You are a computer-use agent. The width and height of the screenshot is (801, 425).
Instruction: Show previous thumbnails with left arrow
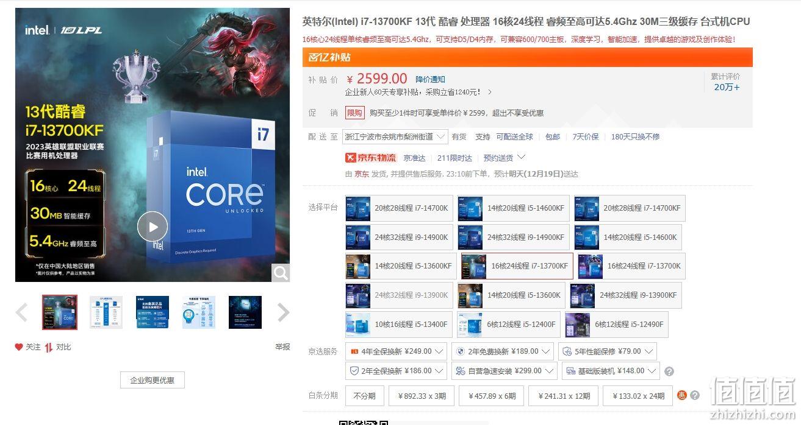(x=22, y=312)
